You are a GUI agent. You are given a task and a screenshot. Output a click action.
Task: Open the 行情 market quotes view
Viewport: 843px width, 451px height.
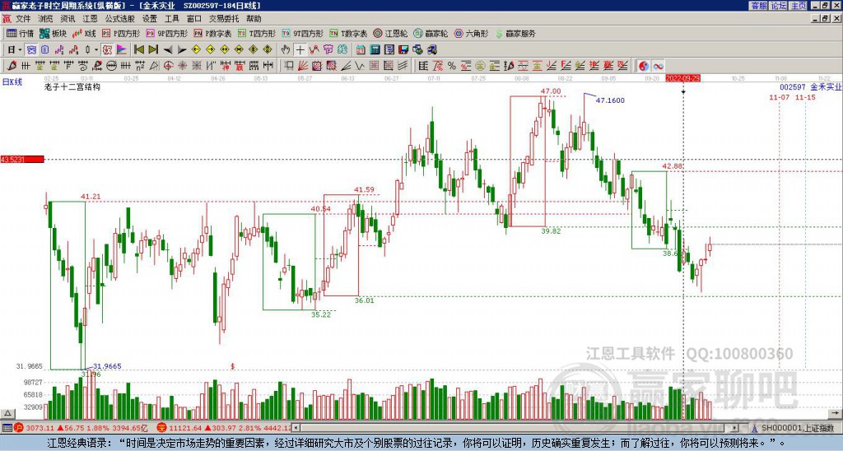click(21, 33)
